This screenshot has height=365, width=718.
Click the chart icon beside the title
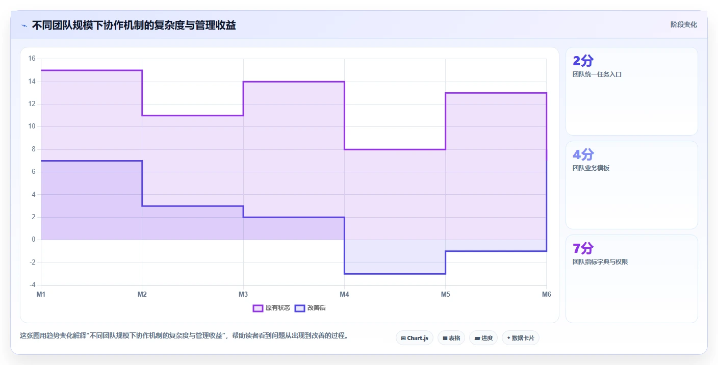[24, 25]
